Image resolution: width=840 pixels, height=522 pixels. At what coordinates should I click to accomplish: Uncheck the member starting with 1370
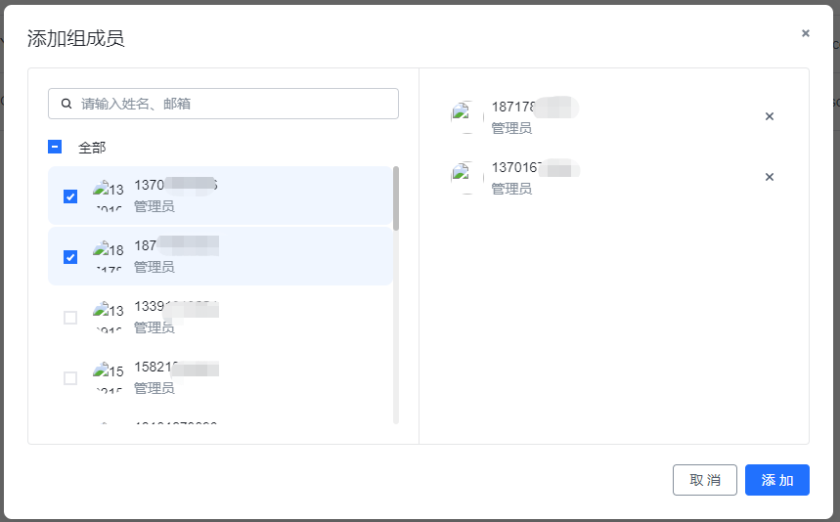click(x=70, y=196)
